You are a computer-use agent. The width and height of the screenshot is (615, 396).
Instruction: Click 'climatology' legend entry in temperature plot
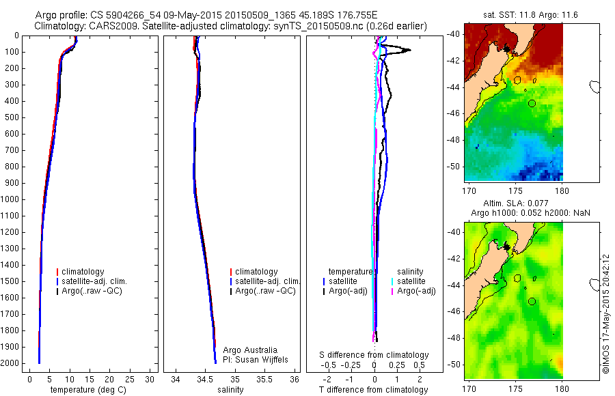83,272
